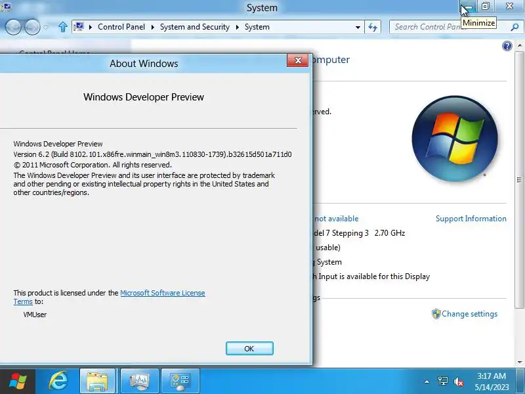Minimize the System window
This screenshot has width=525, height=394.
point(468,6)
